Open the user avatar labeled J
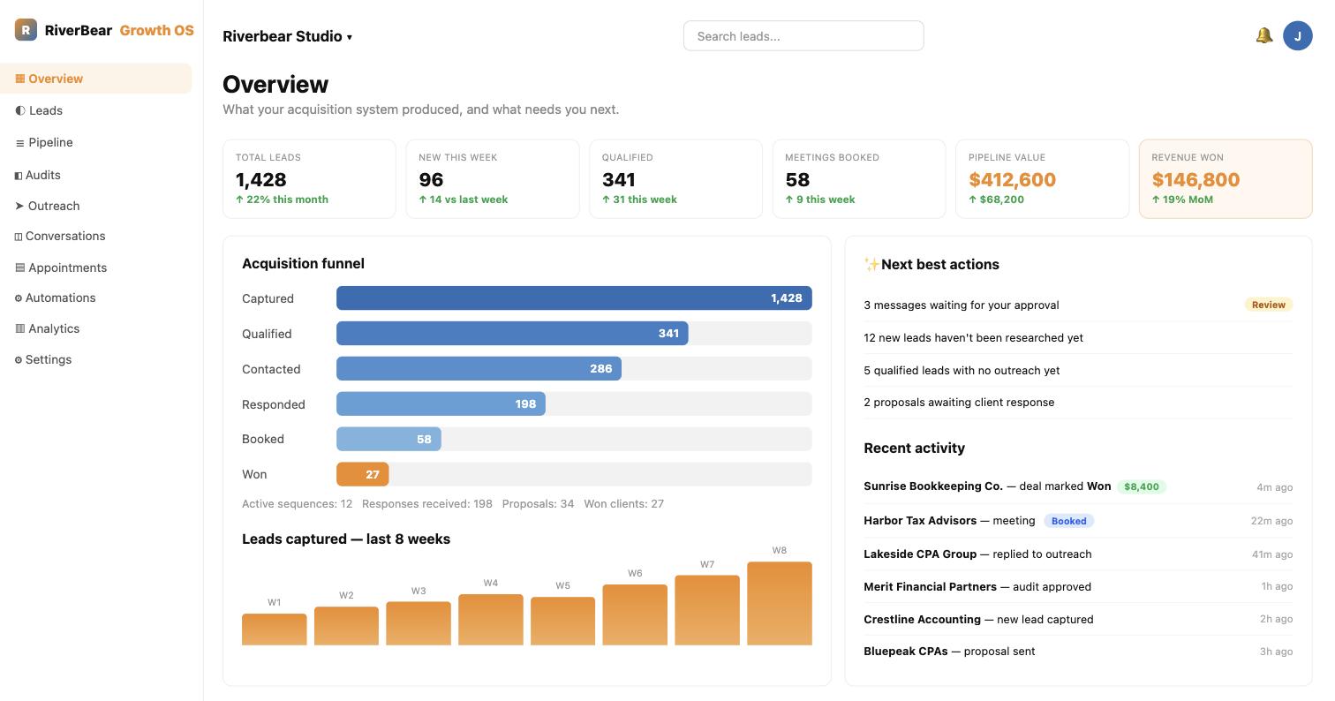 (1297, 35)
